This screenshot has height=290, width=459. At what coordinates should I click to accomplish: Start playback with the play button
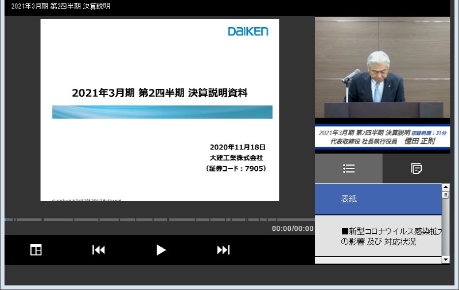point(161,250)
